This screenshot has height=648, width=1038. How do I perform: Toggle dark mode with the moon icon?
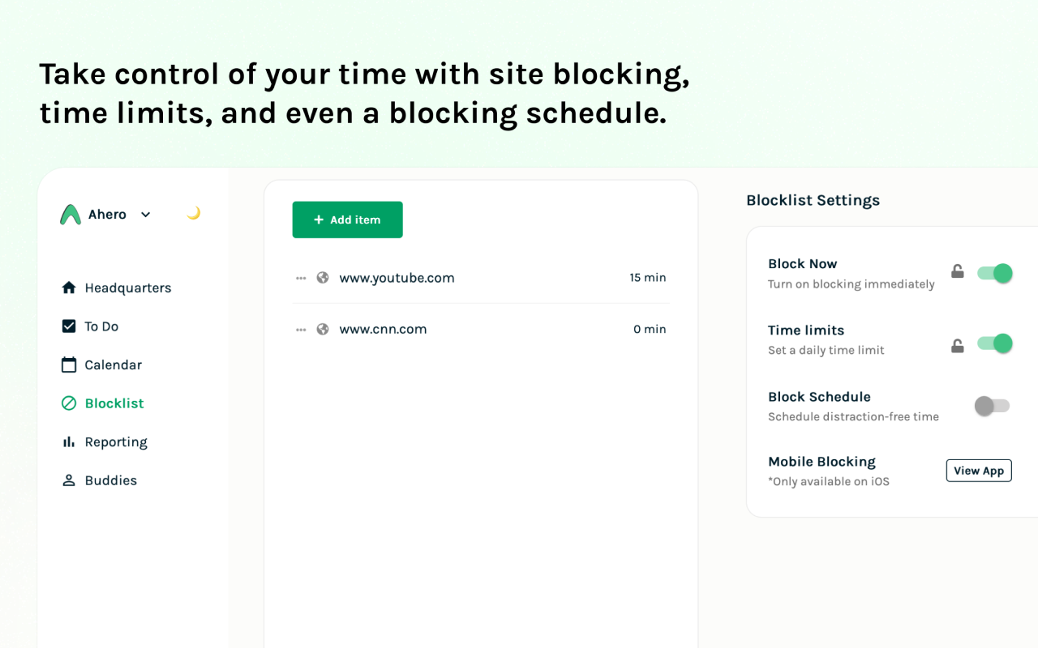point(193,214)
